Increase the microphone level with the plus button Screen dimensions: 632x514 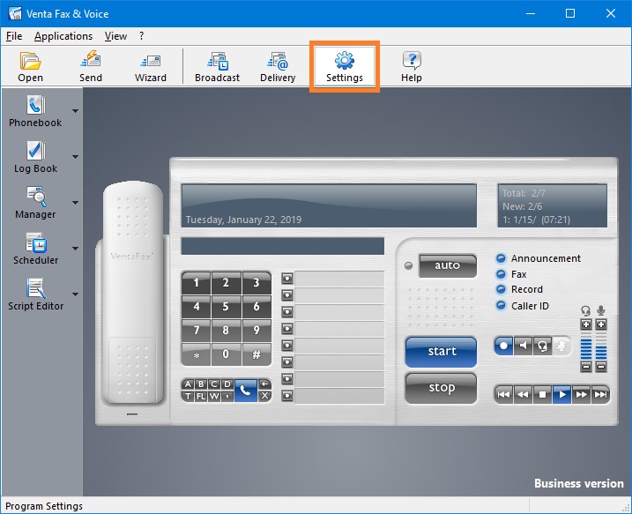[601, 324]
